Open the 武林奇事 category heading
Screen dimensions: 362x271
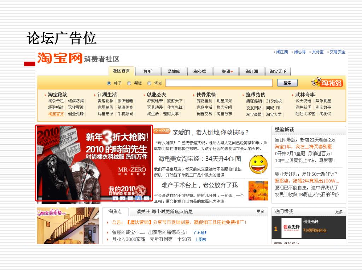pyautogui.click(x=305, y=95)
